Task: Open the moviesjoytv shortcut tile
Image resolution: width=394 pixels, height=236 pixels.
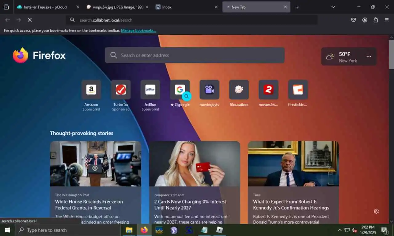Action: pos(209,90)
